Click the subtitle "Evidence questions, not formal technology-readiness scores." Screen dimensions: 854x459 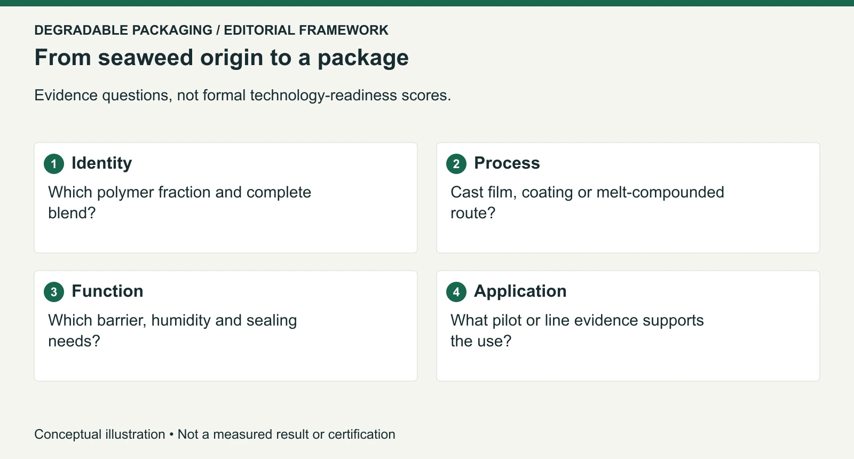243,95
